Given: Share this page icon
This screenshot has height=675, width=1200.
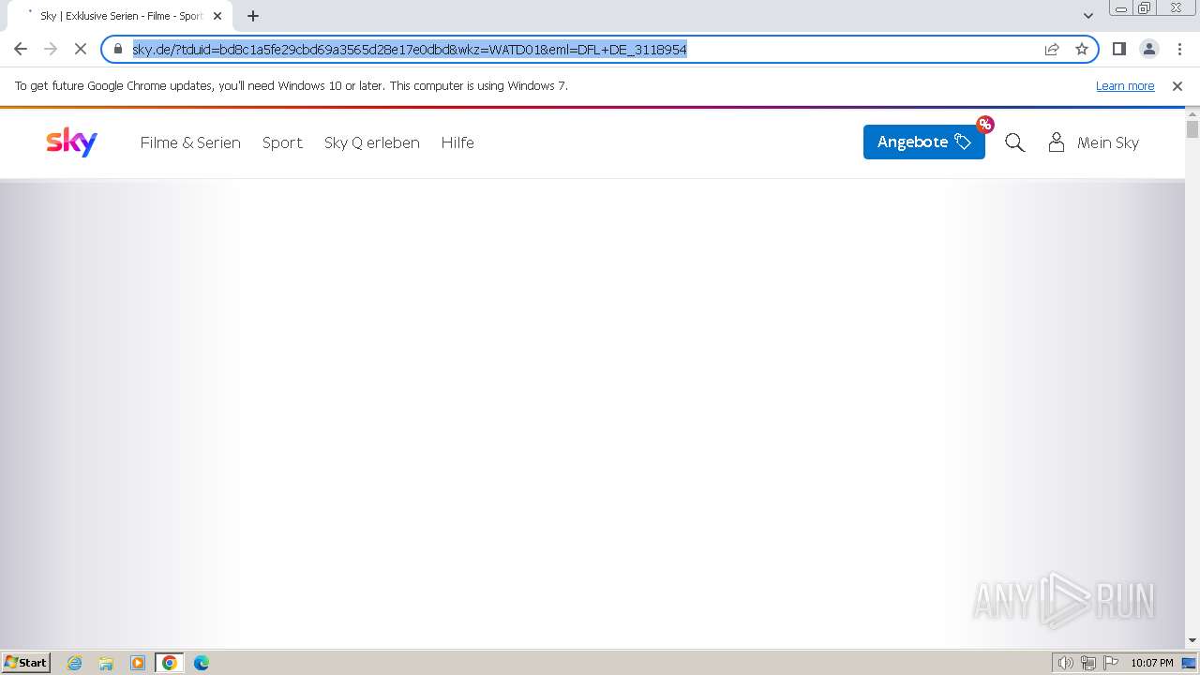Looking at the screenshot, I should tap(1052, 49).
